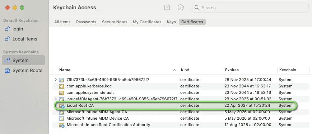The image size is (312, 134).
Task: Click icon of Microsoft Intune MDM Agent CA
Action: [61, 112]
